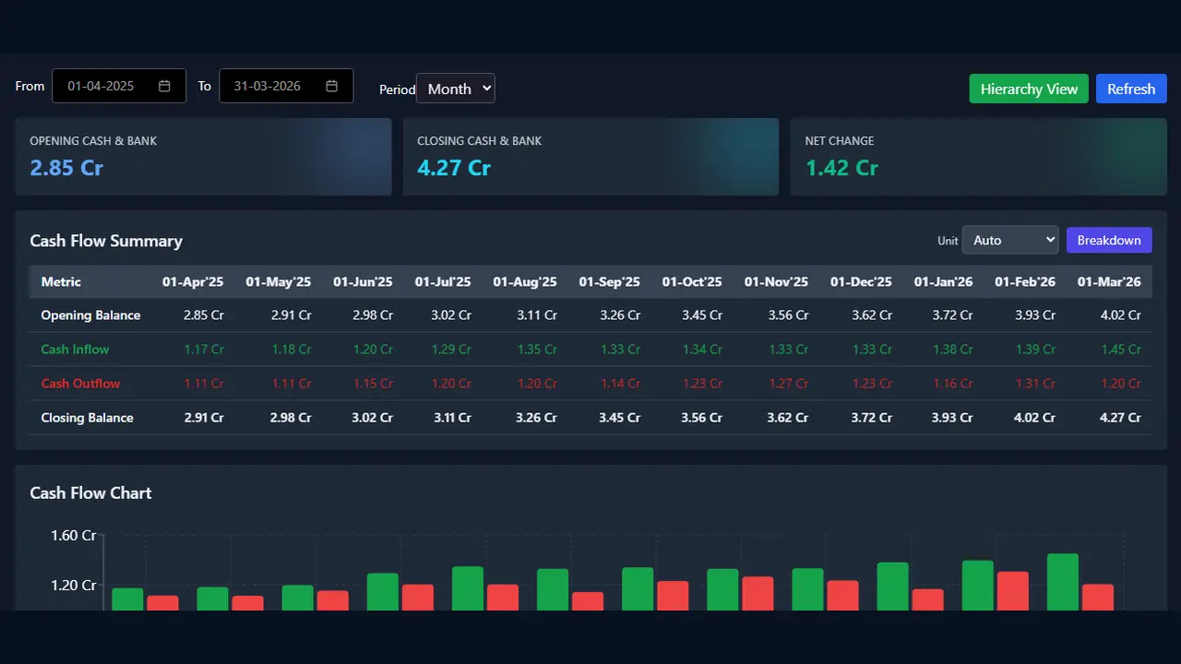This screenshot has height=664, width=1181.
Task: Click the first red outflow bar in chart
Action: [162, 603]
